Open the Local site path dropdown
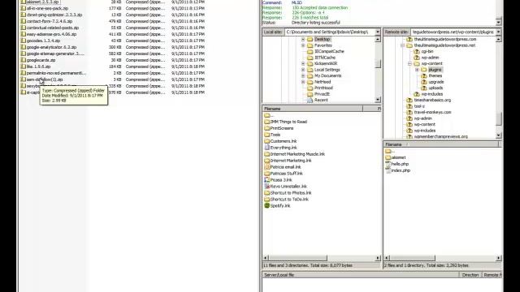Viewport: 520px width, 292px height. pyautogui.click(x=378, y=32)
